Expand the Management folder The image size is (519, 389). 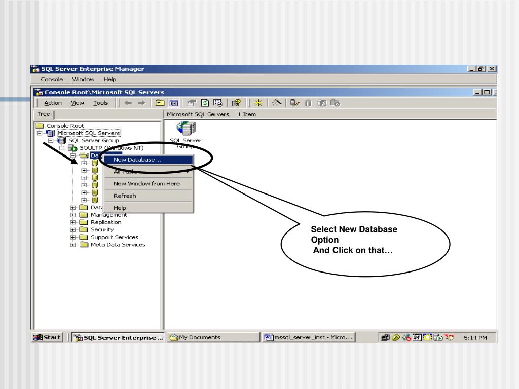point(73,215)
